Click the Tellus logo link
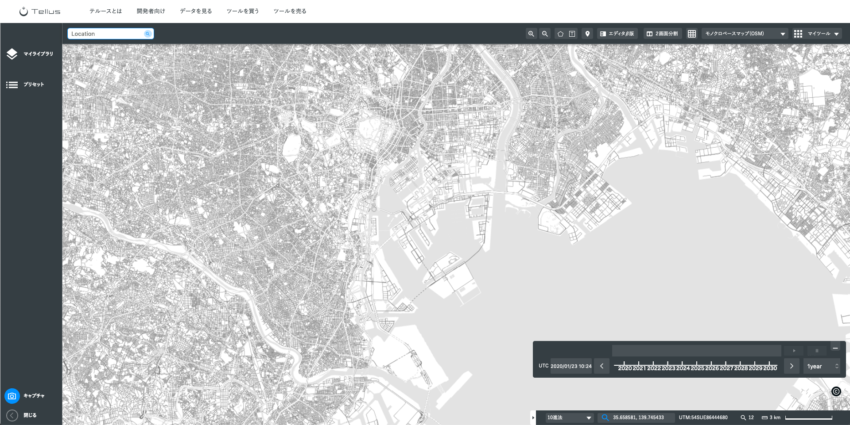 40,11
